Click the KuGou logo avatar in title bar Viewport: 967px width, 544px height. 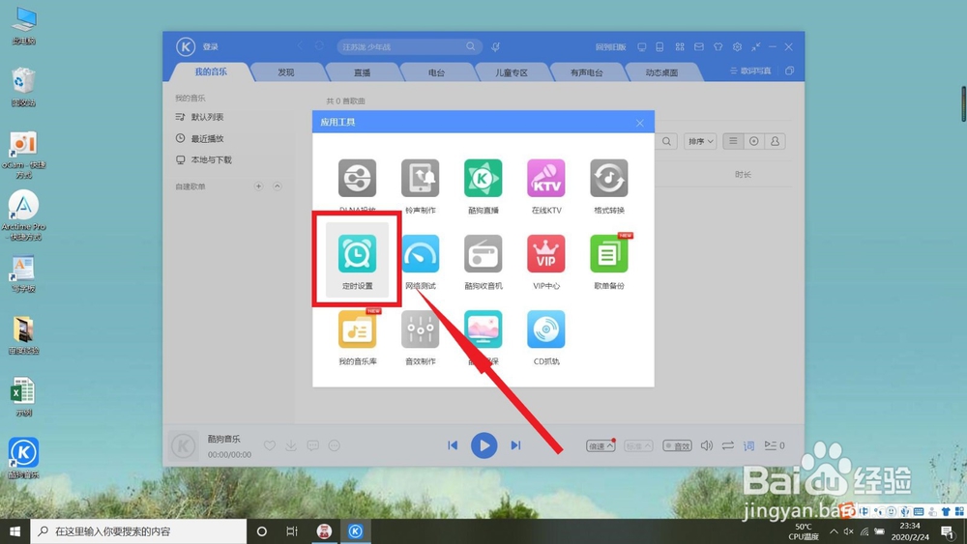[185, 46]
